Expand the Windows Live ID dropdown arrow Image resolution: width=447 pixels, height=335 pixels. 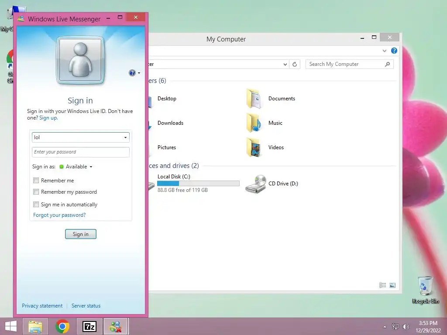[125, 137]
